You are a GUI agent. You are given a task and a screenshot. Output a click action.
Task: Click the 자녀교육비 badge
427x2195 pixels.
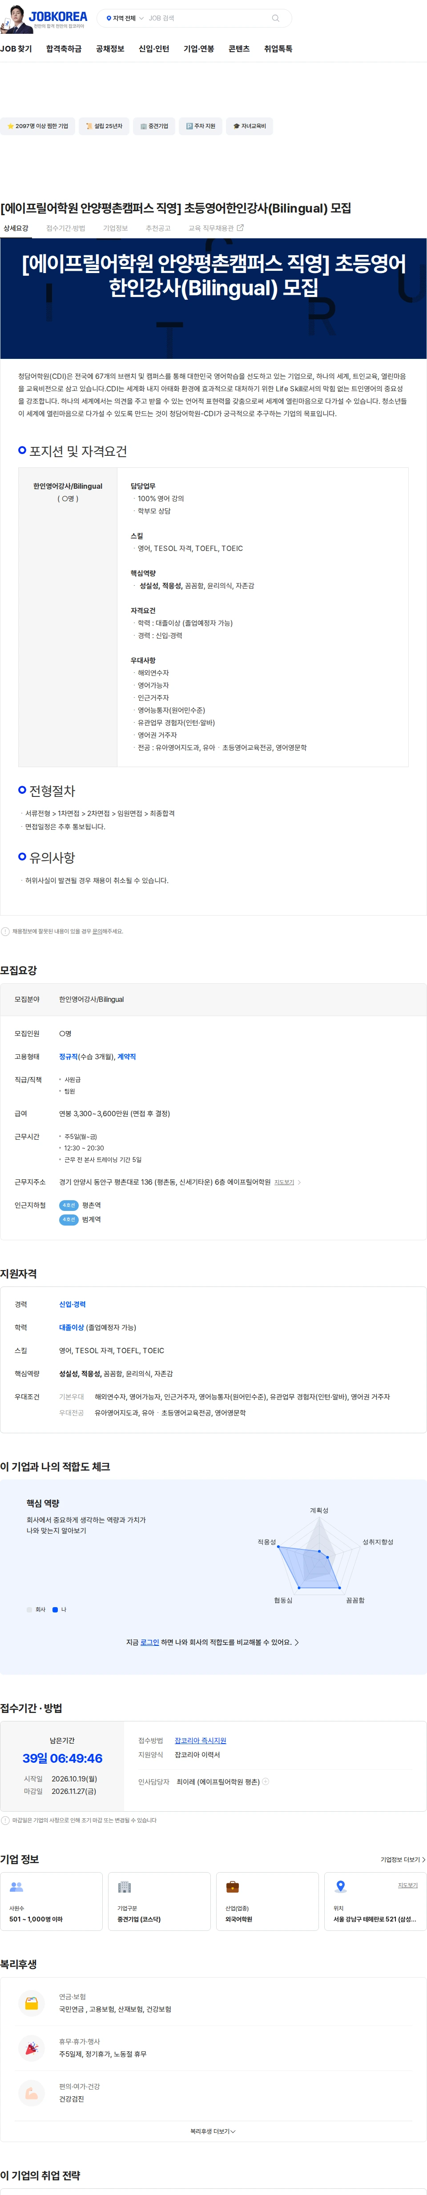[x=250, y=126]
